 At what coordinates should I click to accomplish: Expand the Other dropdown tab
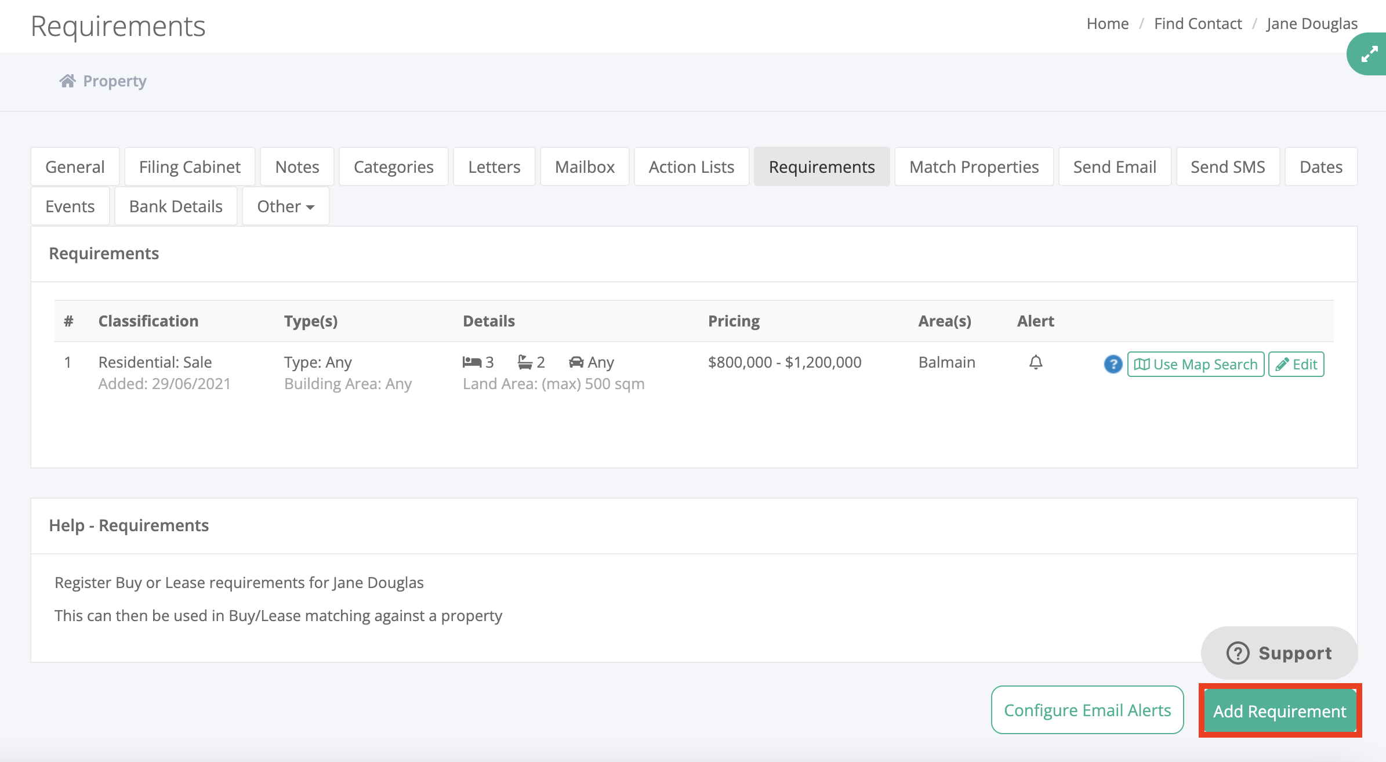point(285,206)
